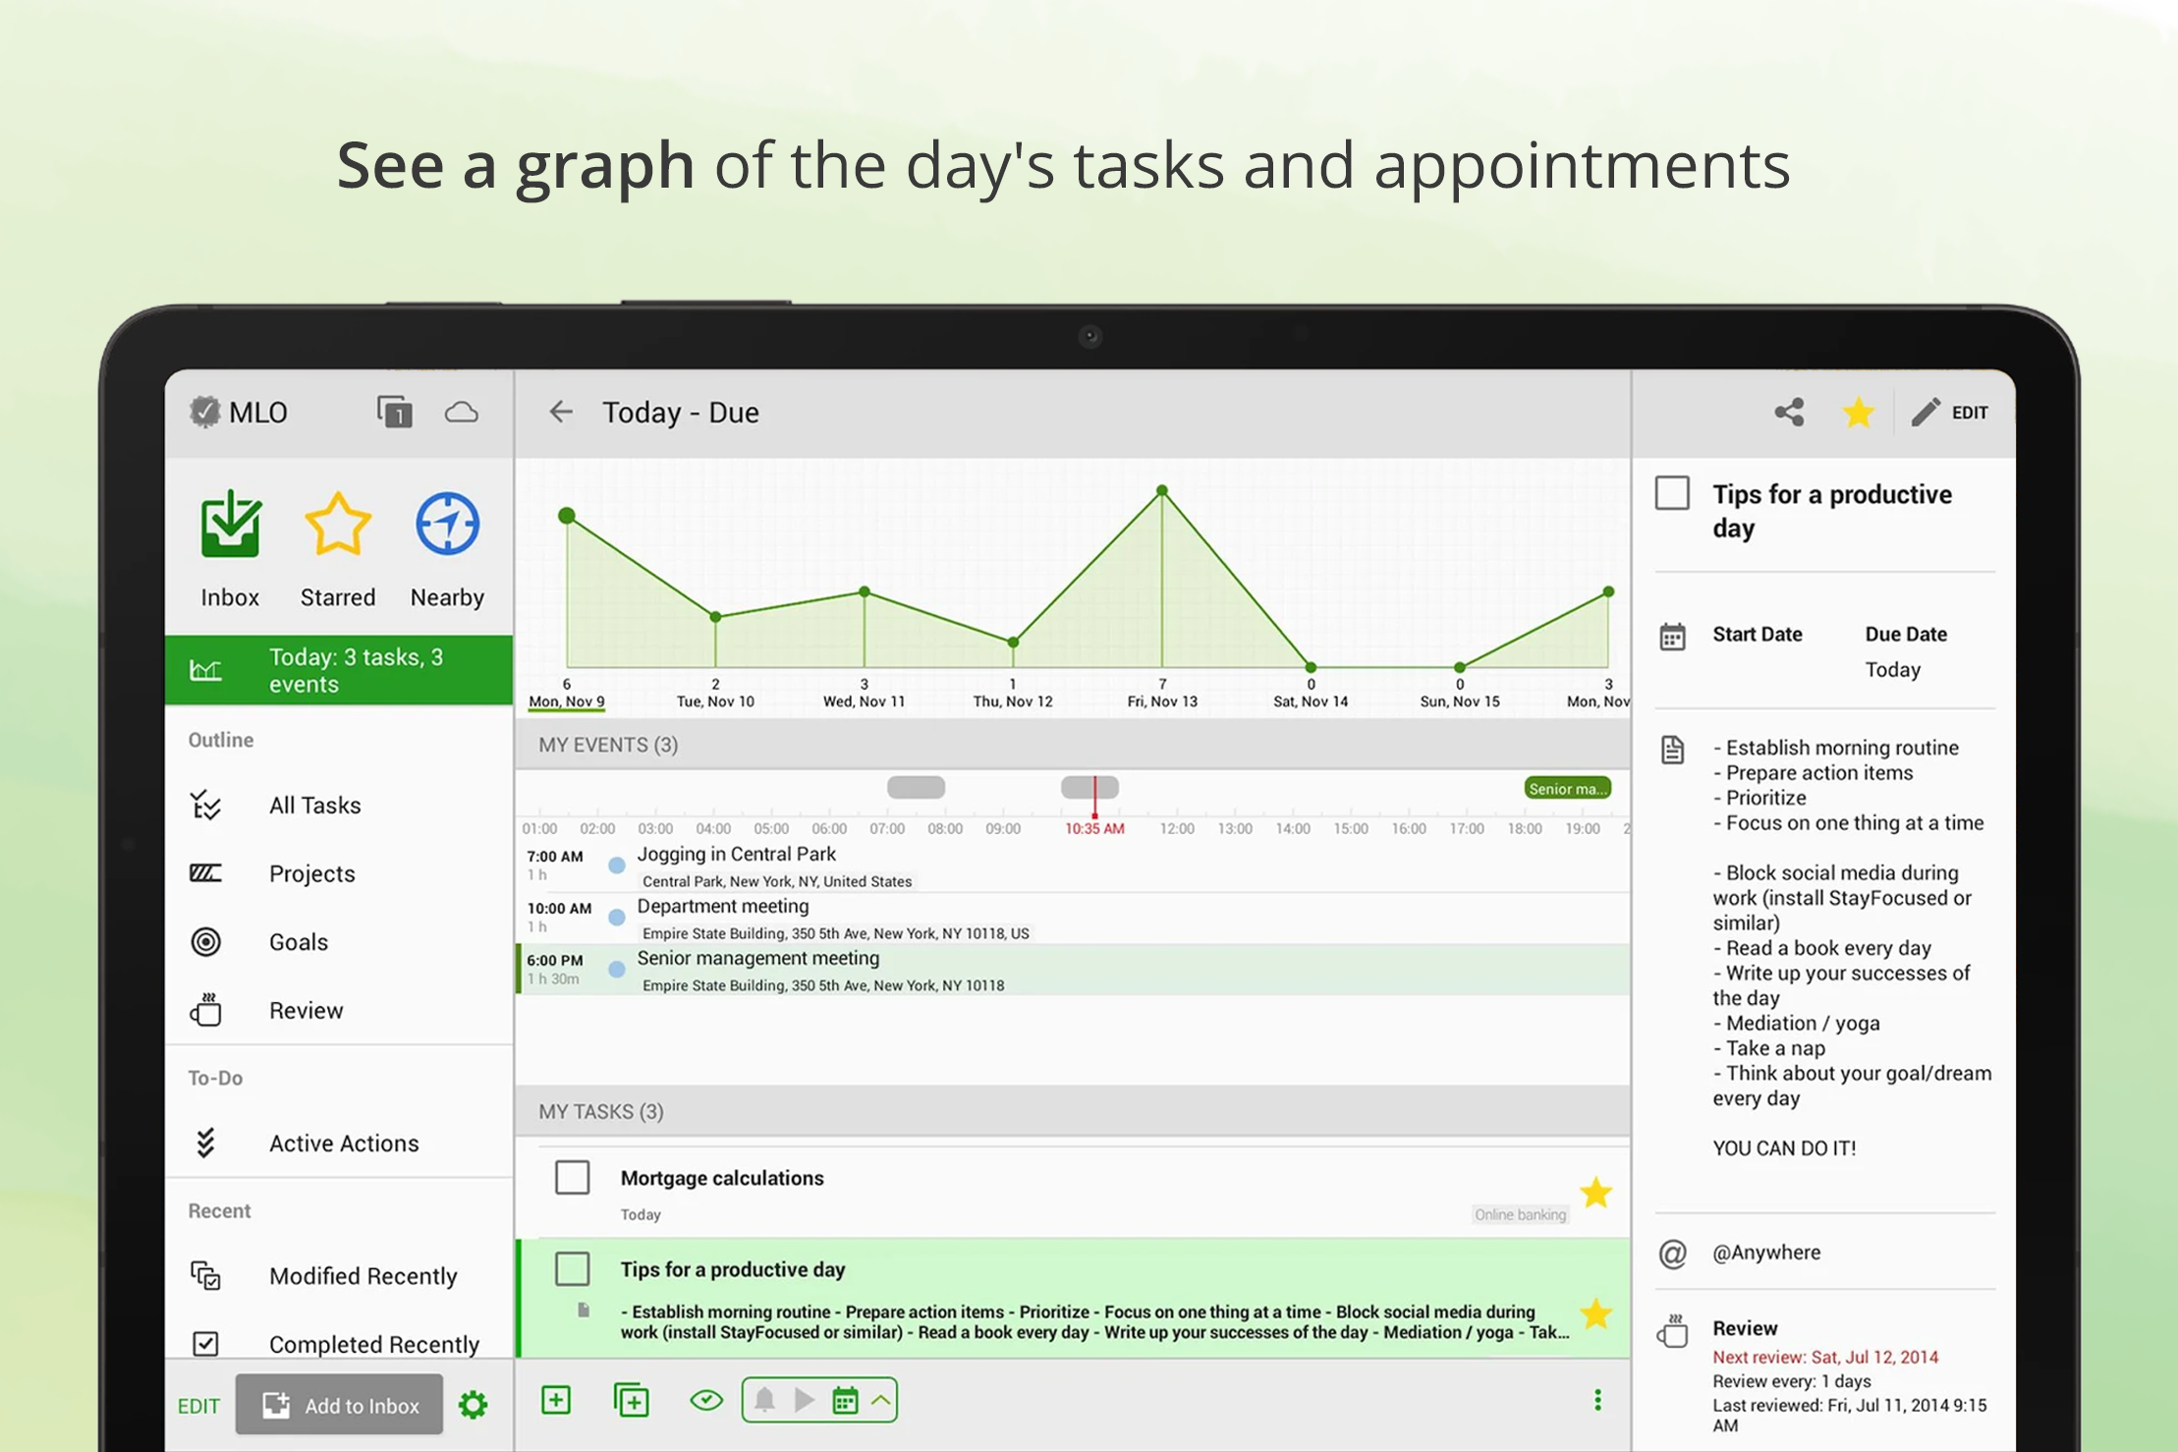Click the Fri, Nov 13 graph point

[1162, 490]
